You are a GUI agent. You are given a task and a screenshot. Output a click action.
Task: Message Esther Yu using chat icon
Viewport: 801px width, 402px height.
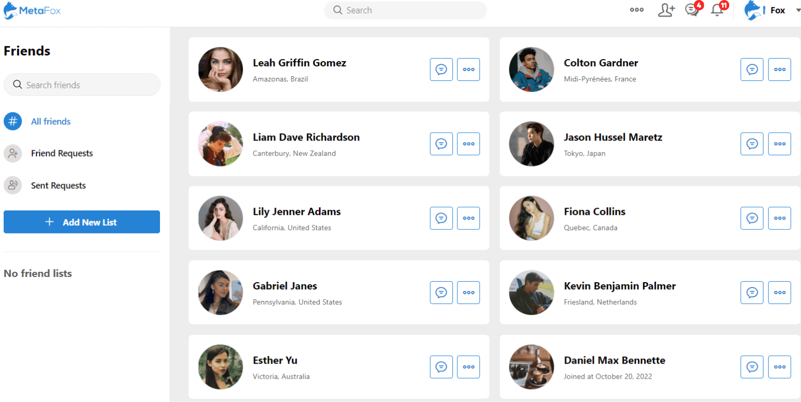pos(442,367)
